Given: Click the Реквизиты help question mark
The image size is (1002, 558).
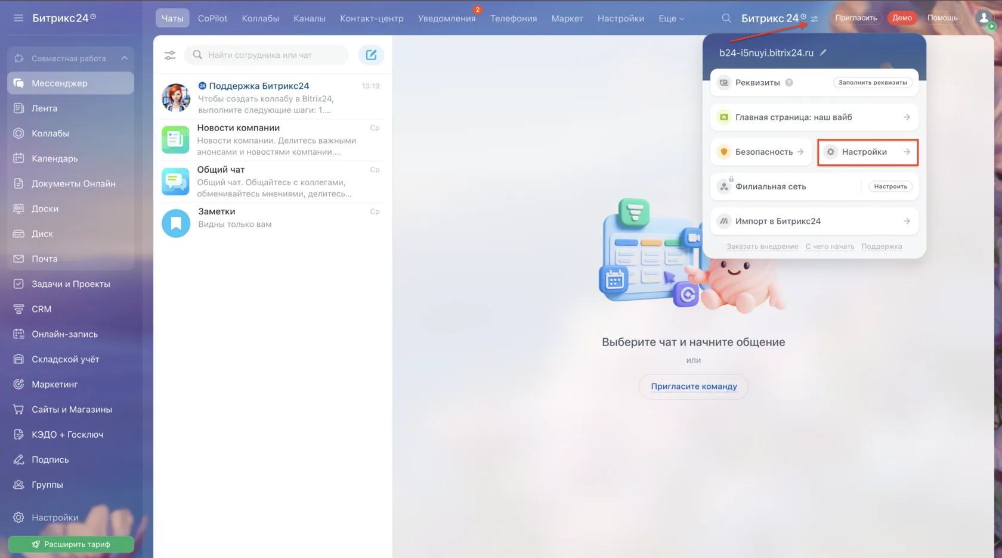Looking at the screenshot, I should click(x=789, y=83).
